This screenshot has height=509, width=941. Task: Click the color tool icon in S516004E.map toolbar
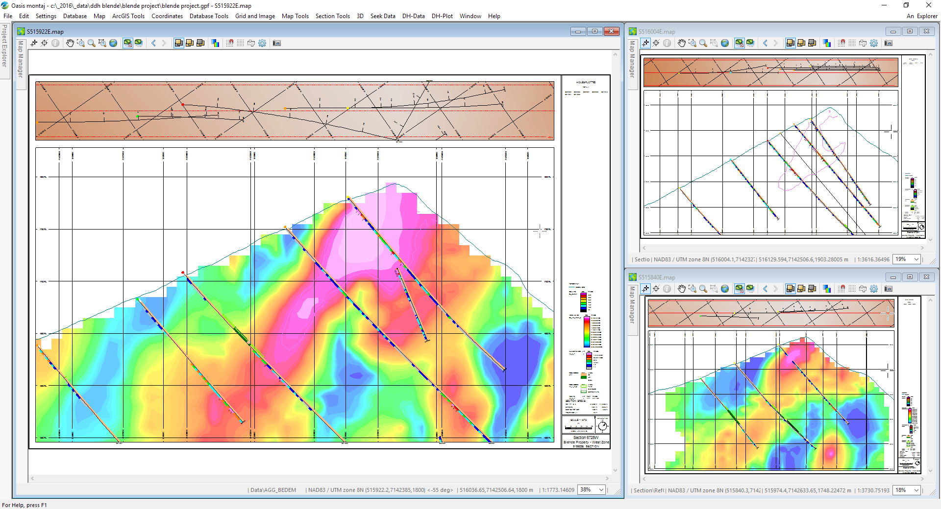(827, 43)
